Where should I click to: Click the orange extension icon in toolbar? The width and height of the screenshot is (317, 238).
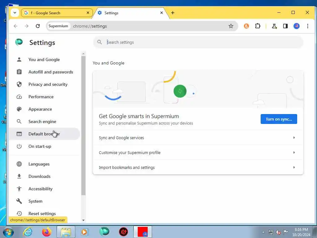click(x=246, y=26)
